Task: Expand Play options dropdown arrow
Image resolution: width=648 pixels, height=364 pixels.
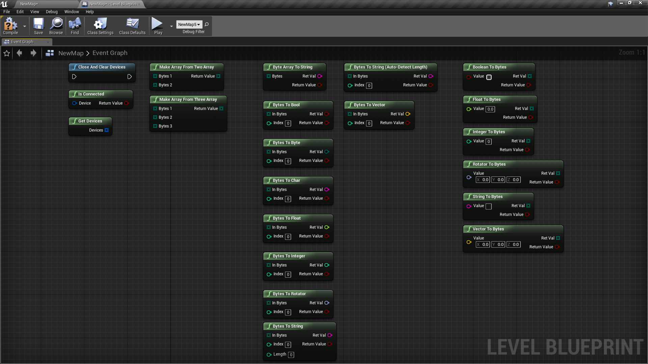Action: [171, 26]
